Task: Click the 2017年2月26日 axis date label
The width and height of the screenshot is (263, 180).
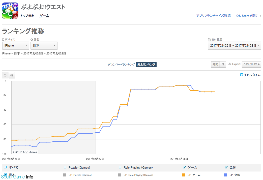Action: [11, 159]
